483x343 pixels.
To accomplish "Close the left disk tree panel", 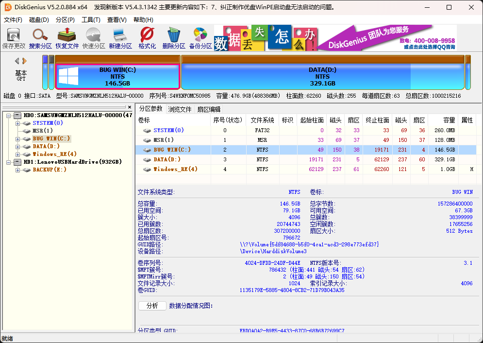I will click(x=130, y=107).
